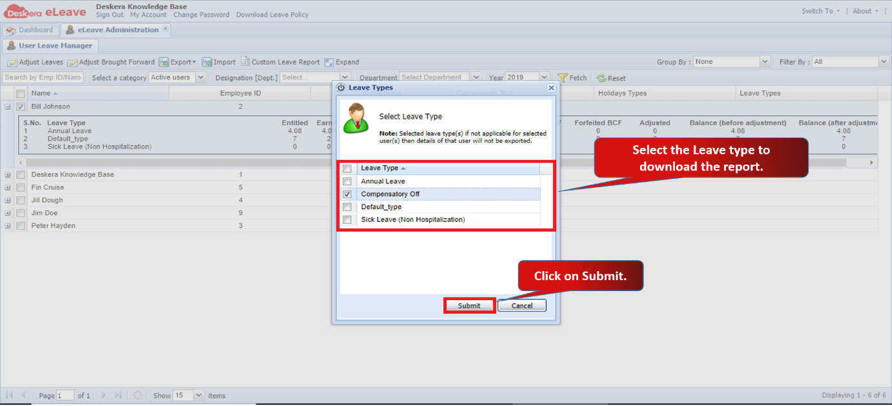
Task: Tick the Default_type checkbox
Action: pyautogui.click(x=347, y=207)
